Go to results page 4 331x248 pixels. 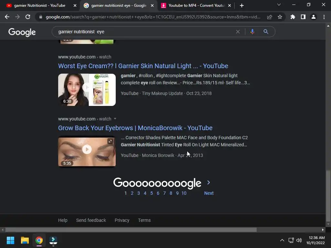click(145, 193)
